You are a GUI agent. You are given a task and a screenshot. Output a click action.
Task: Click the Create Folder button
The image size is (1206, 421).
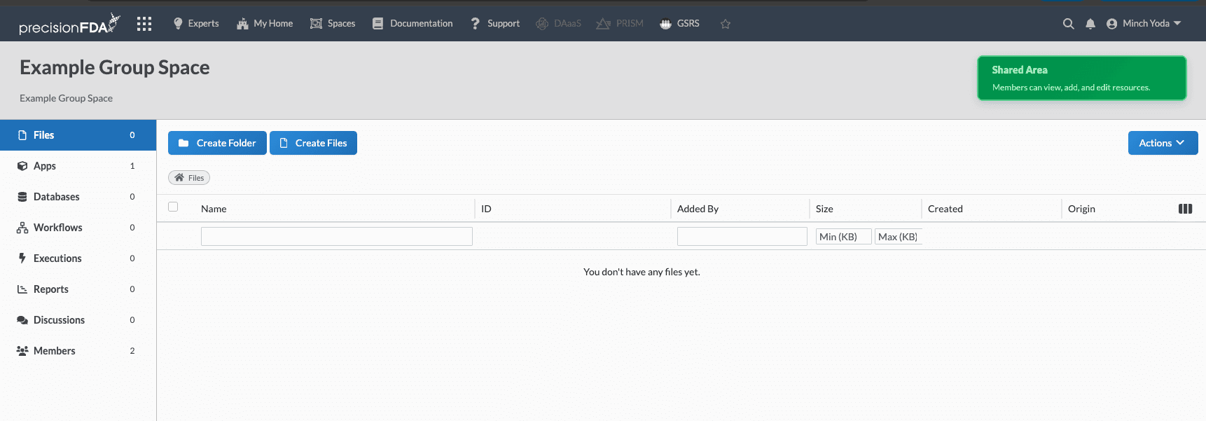[217, 143]
